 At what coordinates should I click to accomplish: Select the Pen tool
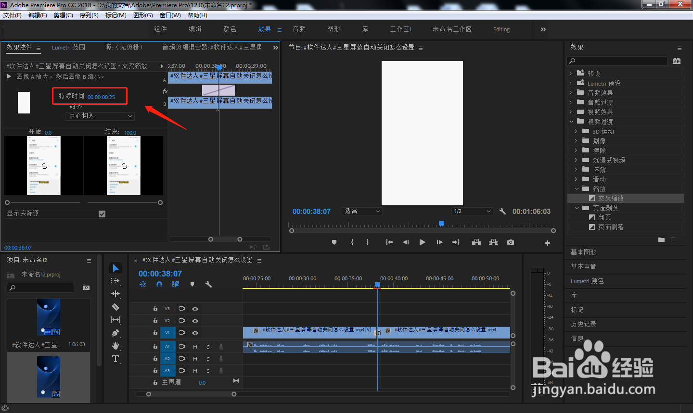(115, 333)
